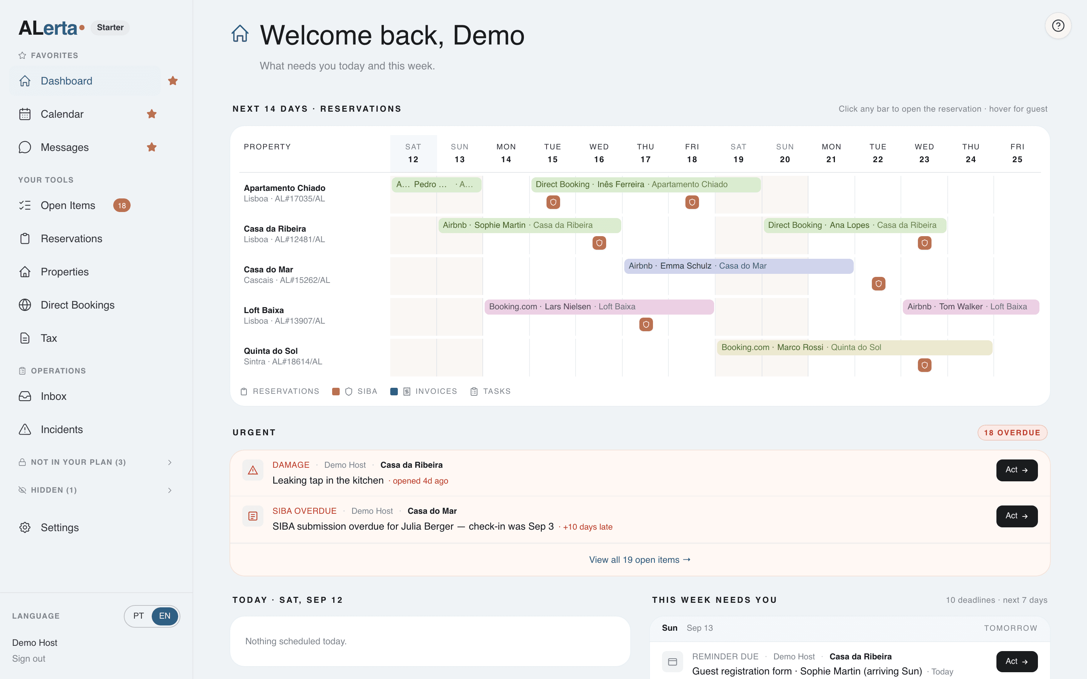Click the 18 Overdue badge

coord(1012,432)
